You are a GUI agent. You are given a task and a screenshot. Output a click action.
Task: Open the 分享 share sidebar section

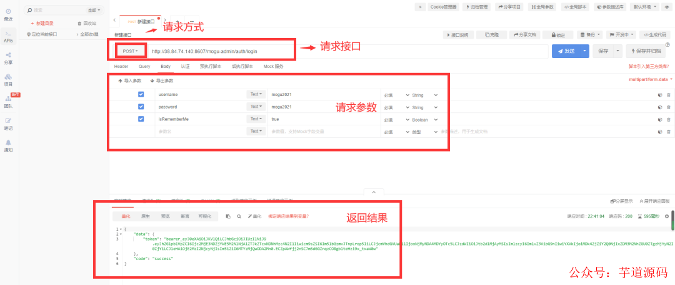click(x=8, y=58)
